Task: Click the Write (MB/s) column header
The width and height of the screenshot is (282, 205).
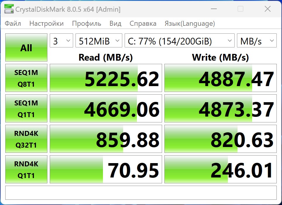Action: click(221, 57)
